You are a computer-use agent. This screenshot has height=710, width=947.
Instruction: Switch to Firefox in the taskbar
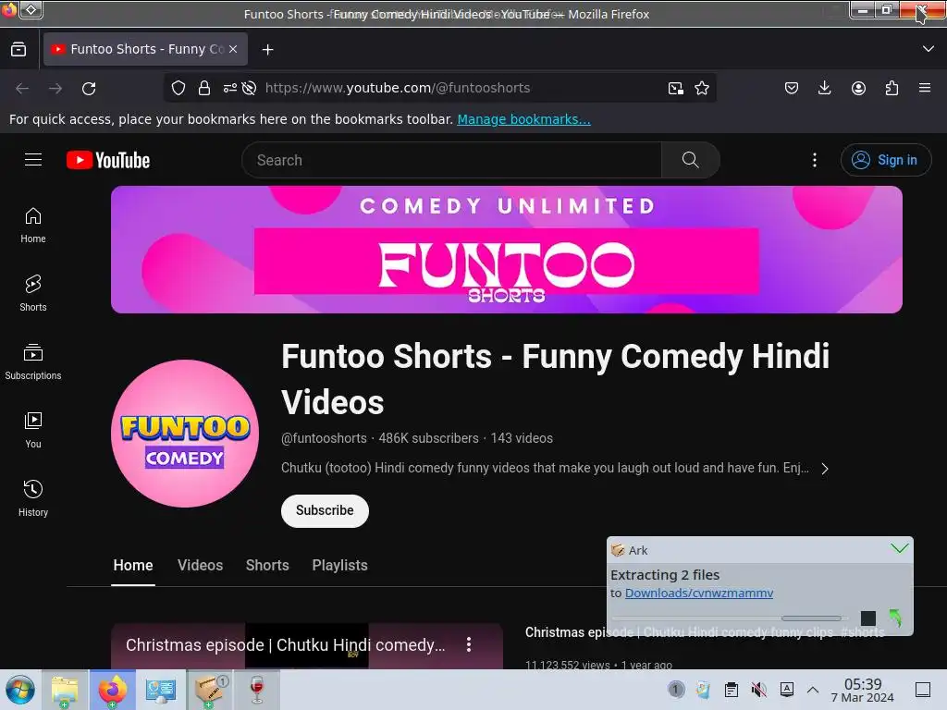click(x=112, y=690)
